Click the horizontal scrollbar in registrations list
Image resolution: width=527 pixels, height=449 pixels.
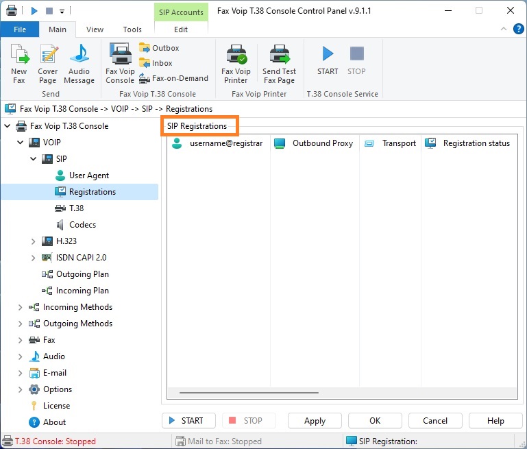pos(249,393)
